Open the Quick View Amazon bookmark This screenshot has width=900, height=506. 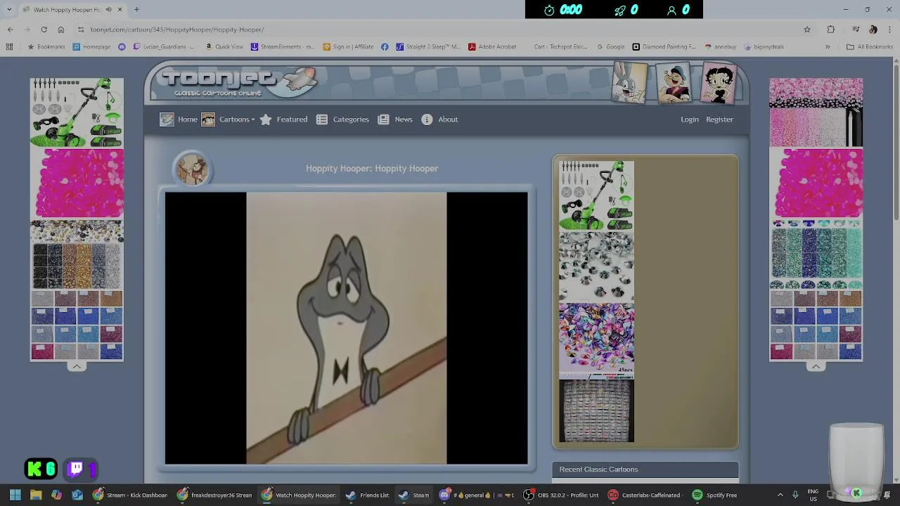[224, 47]
